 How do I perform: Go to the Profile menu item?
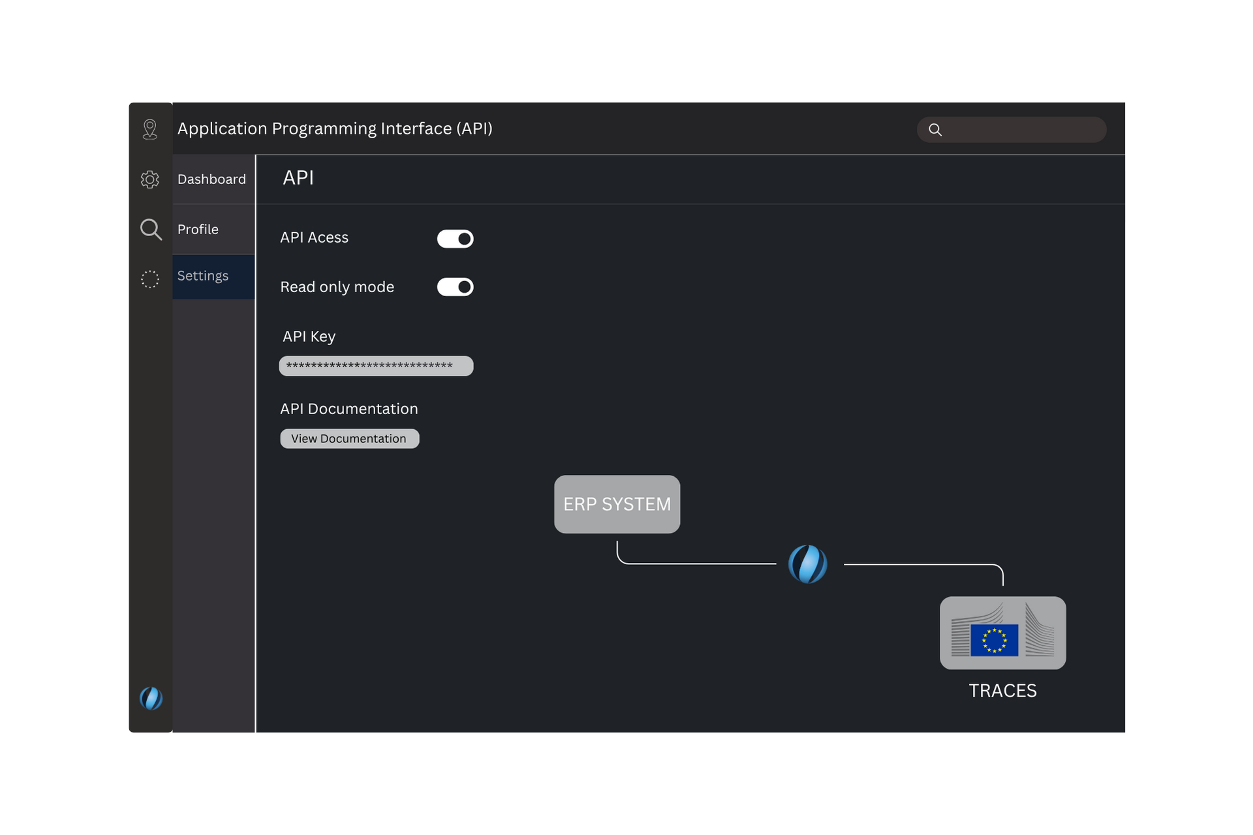tap(198, 230)
